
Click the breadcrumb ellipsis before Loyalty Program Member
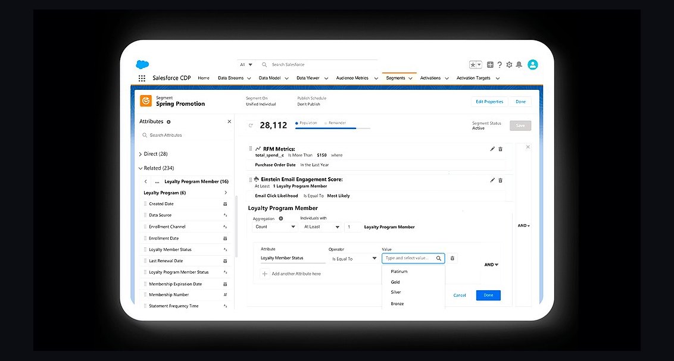coord(157,182)
